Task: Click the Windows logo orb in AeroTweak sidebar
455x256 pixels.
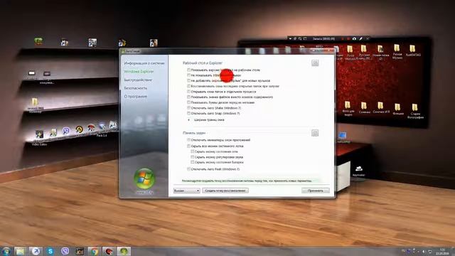Action: tap(144, 178)
